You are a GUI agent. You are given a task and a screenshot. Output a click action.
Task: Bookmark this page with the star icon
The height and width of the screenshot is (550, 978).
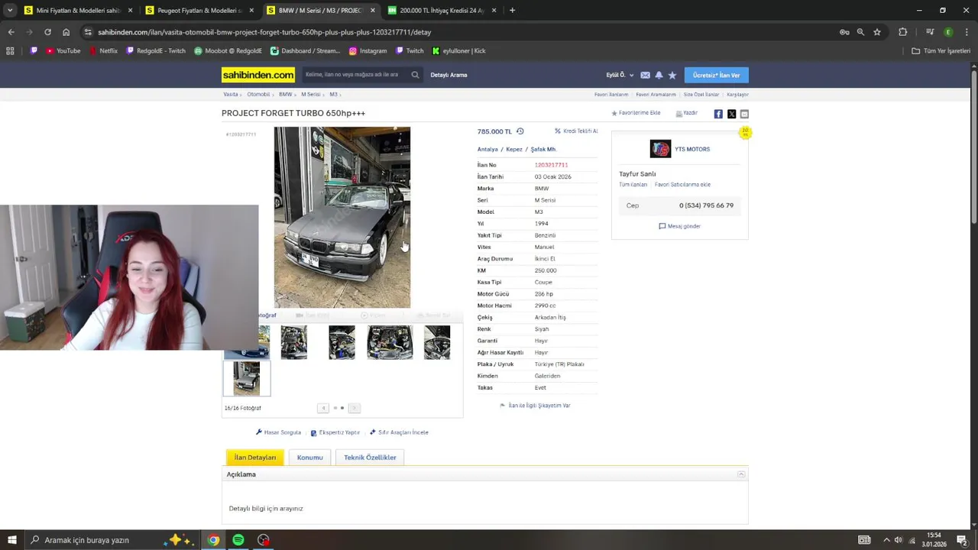[877, 32]
